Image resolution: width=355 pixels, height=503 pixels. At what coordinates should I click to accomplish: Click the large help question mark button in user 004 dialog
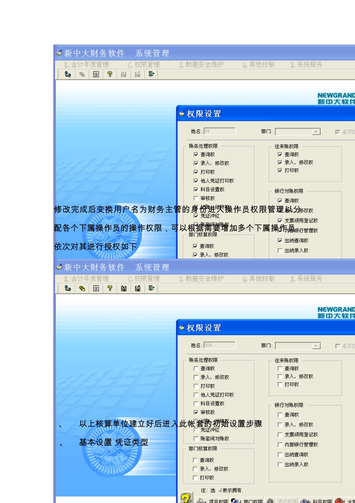pyautogui.click(x=186, y=498)
